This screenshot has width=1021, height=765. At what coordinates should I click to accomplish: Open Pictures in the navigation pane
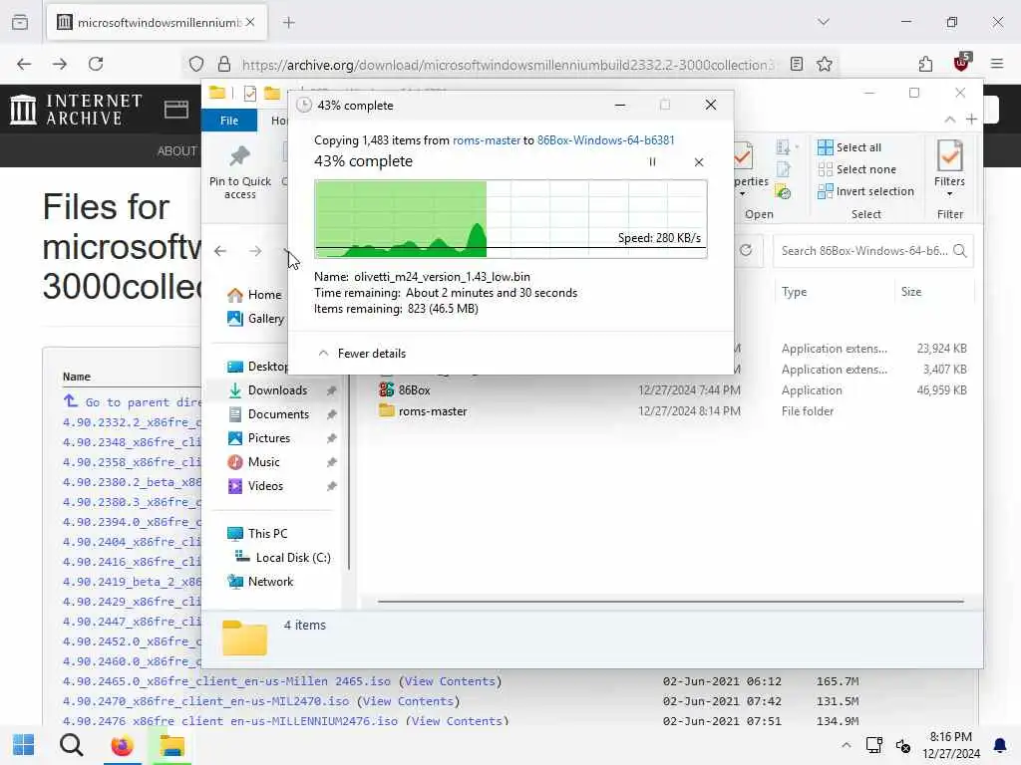click(x=258, y=438)
